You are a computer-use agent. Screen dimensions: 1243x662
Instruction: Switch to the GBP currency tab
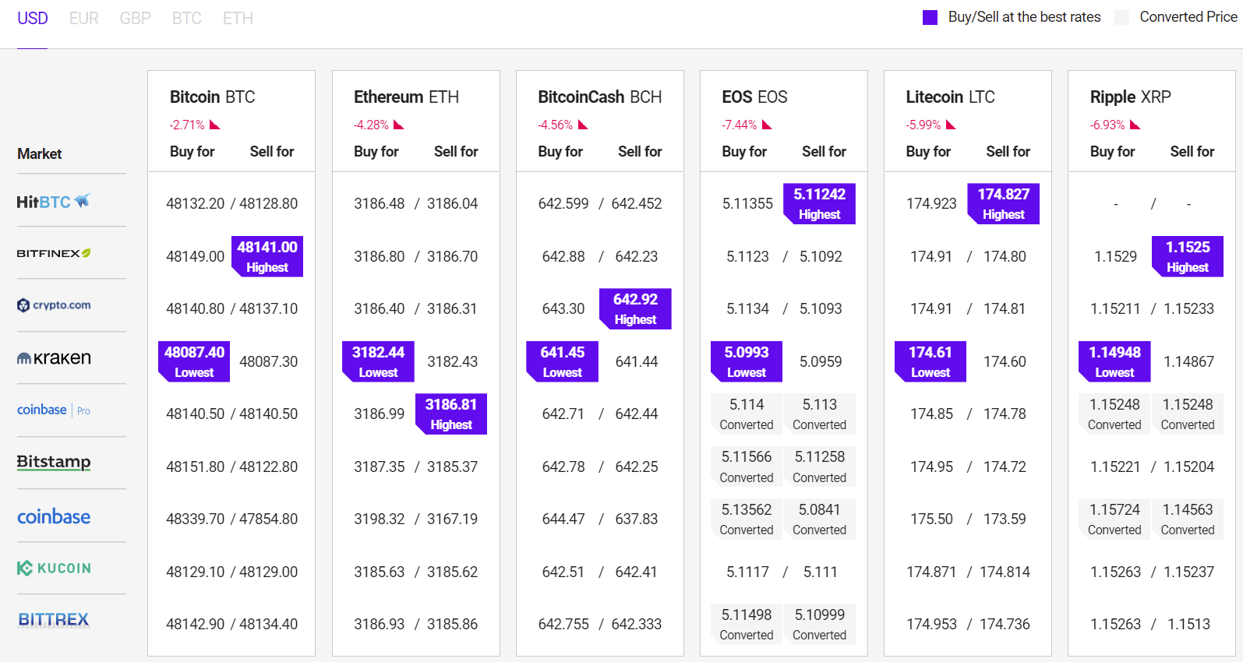(x=136, y=18)
